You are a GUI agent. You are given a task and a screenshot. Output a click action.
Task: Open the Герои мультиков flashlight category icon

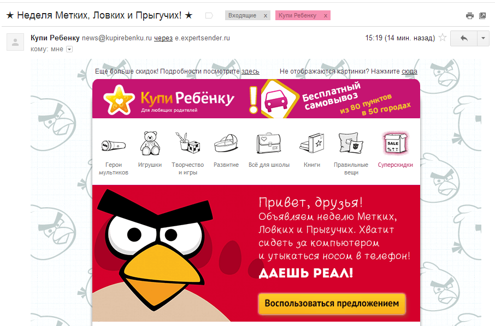114,146
